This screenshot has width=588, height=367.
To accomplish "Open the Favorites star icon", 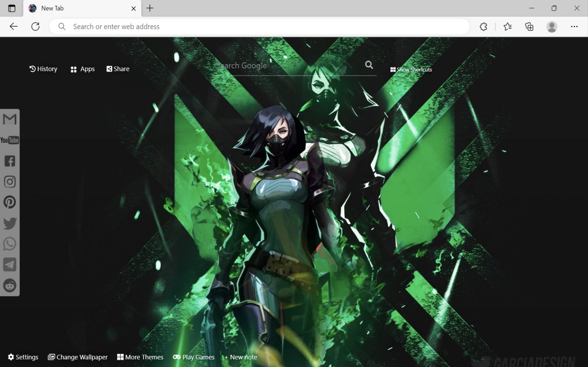I will pos(507,27).
